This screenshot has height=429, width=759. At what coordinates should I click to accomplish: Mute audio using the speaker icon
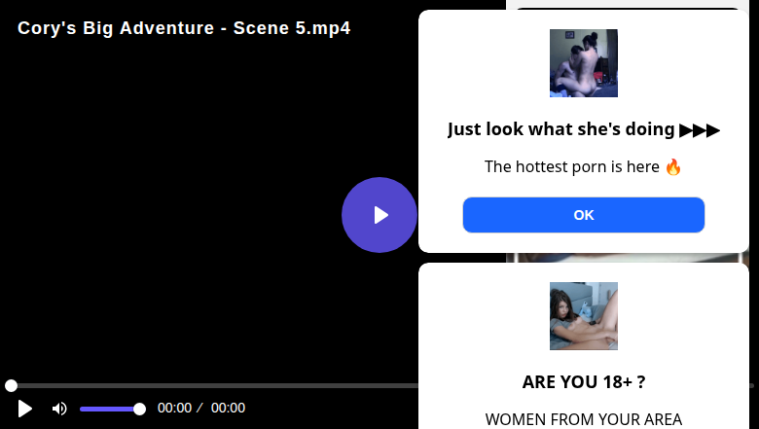coord(59,409)
